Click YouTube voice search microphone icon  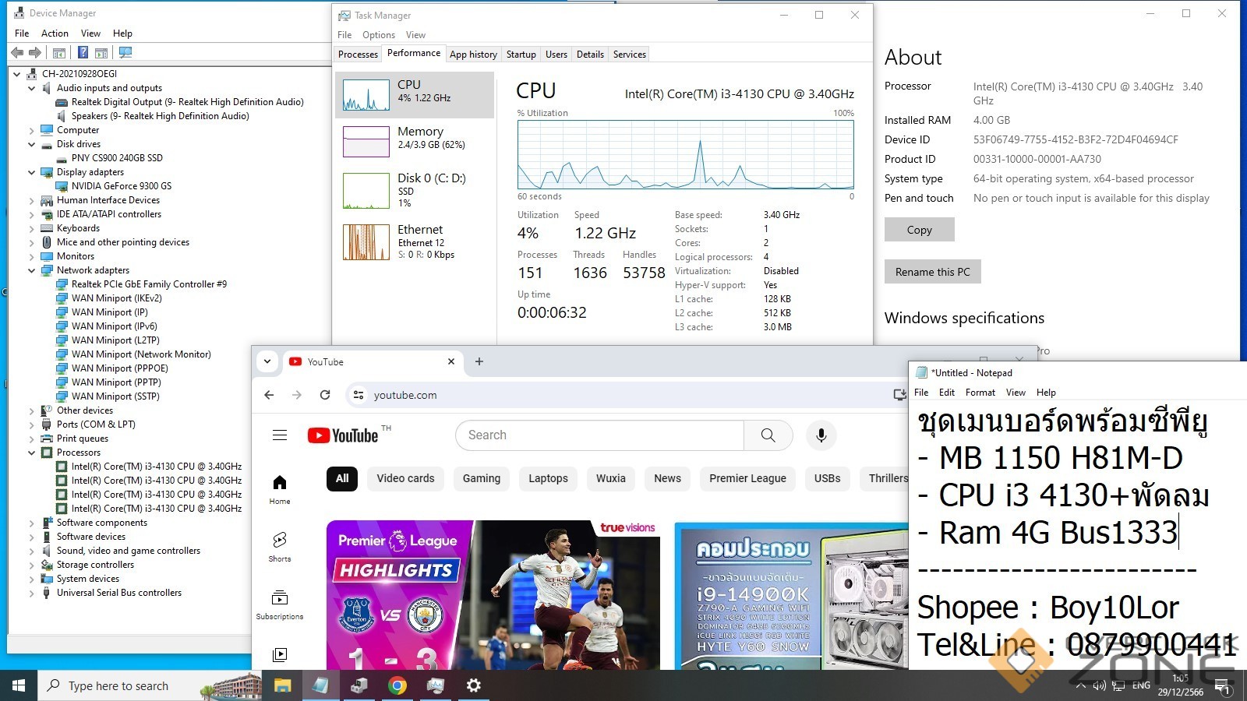(x=821, y=435)
